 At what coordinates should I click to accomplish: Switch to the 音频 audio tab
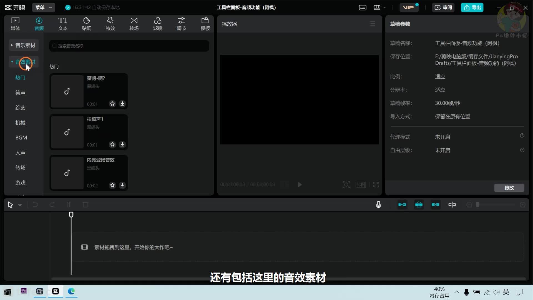[x=39, y=24]
